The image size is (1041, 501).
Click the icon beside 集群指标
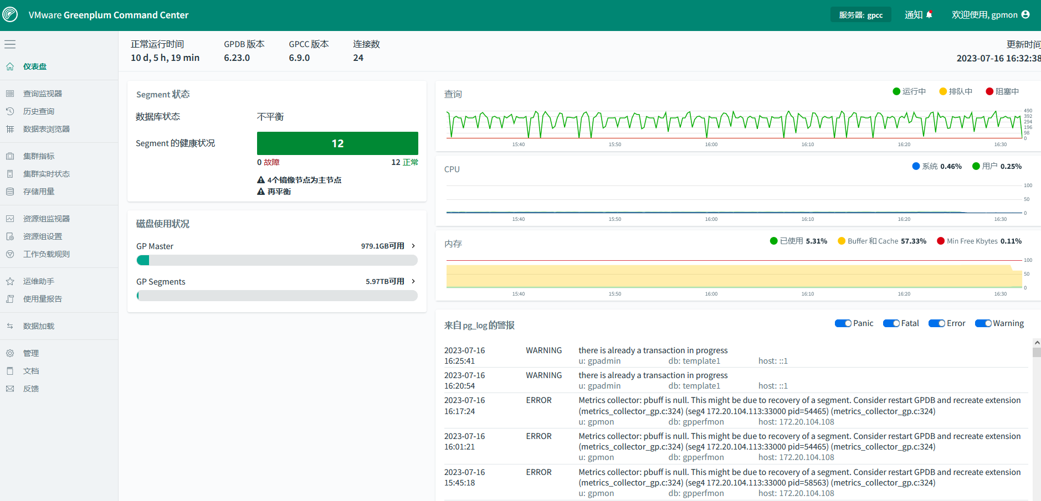click(10, 156)
